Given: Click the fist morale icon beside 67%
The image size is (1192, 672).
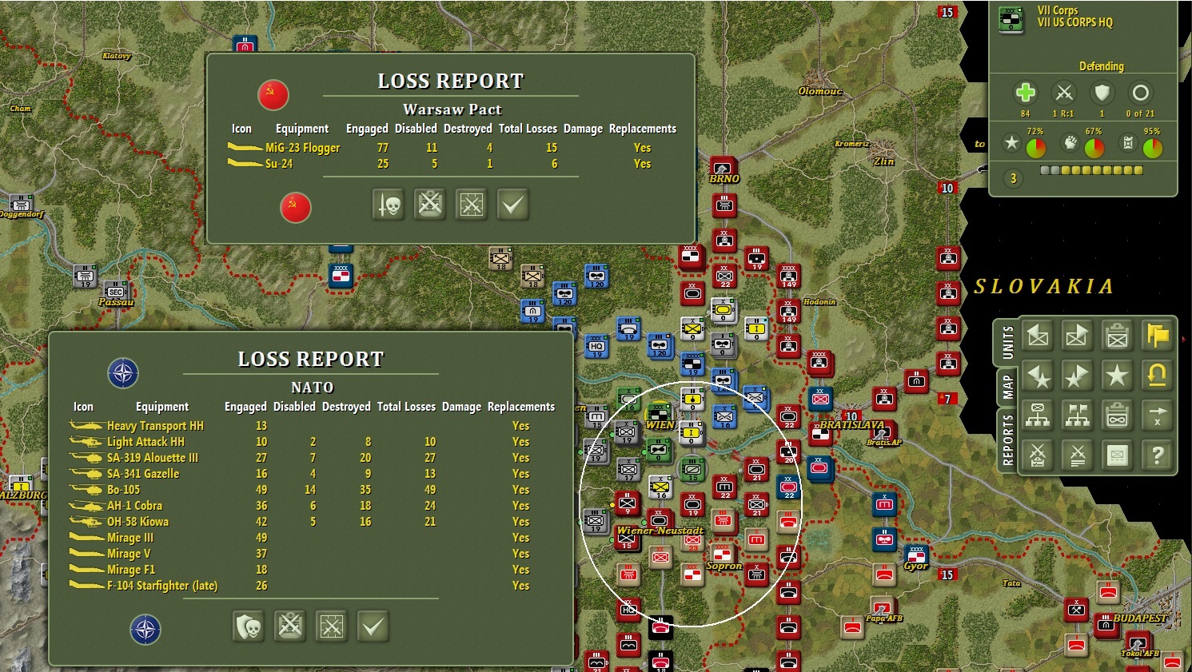Looking at the screenshot, I should (1070, 143).
